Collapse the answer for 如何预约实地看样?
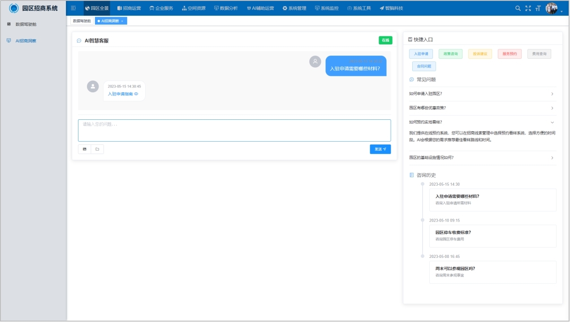Image resolution: width=570 pixels, height=322 pixels. click(482, 122)
